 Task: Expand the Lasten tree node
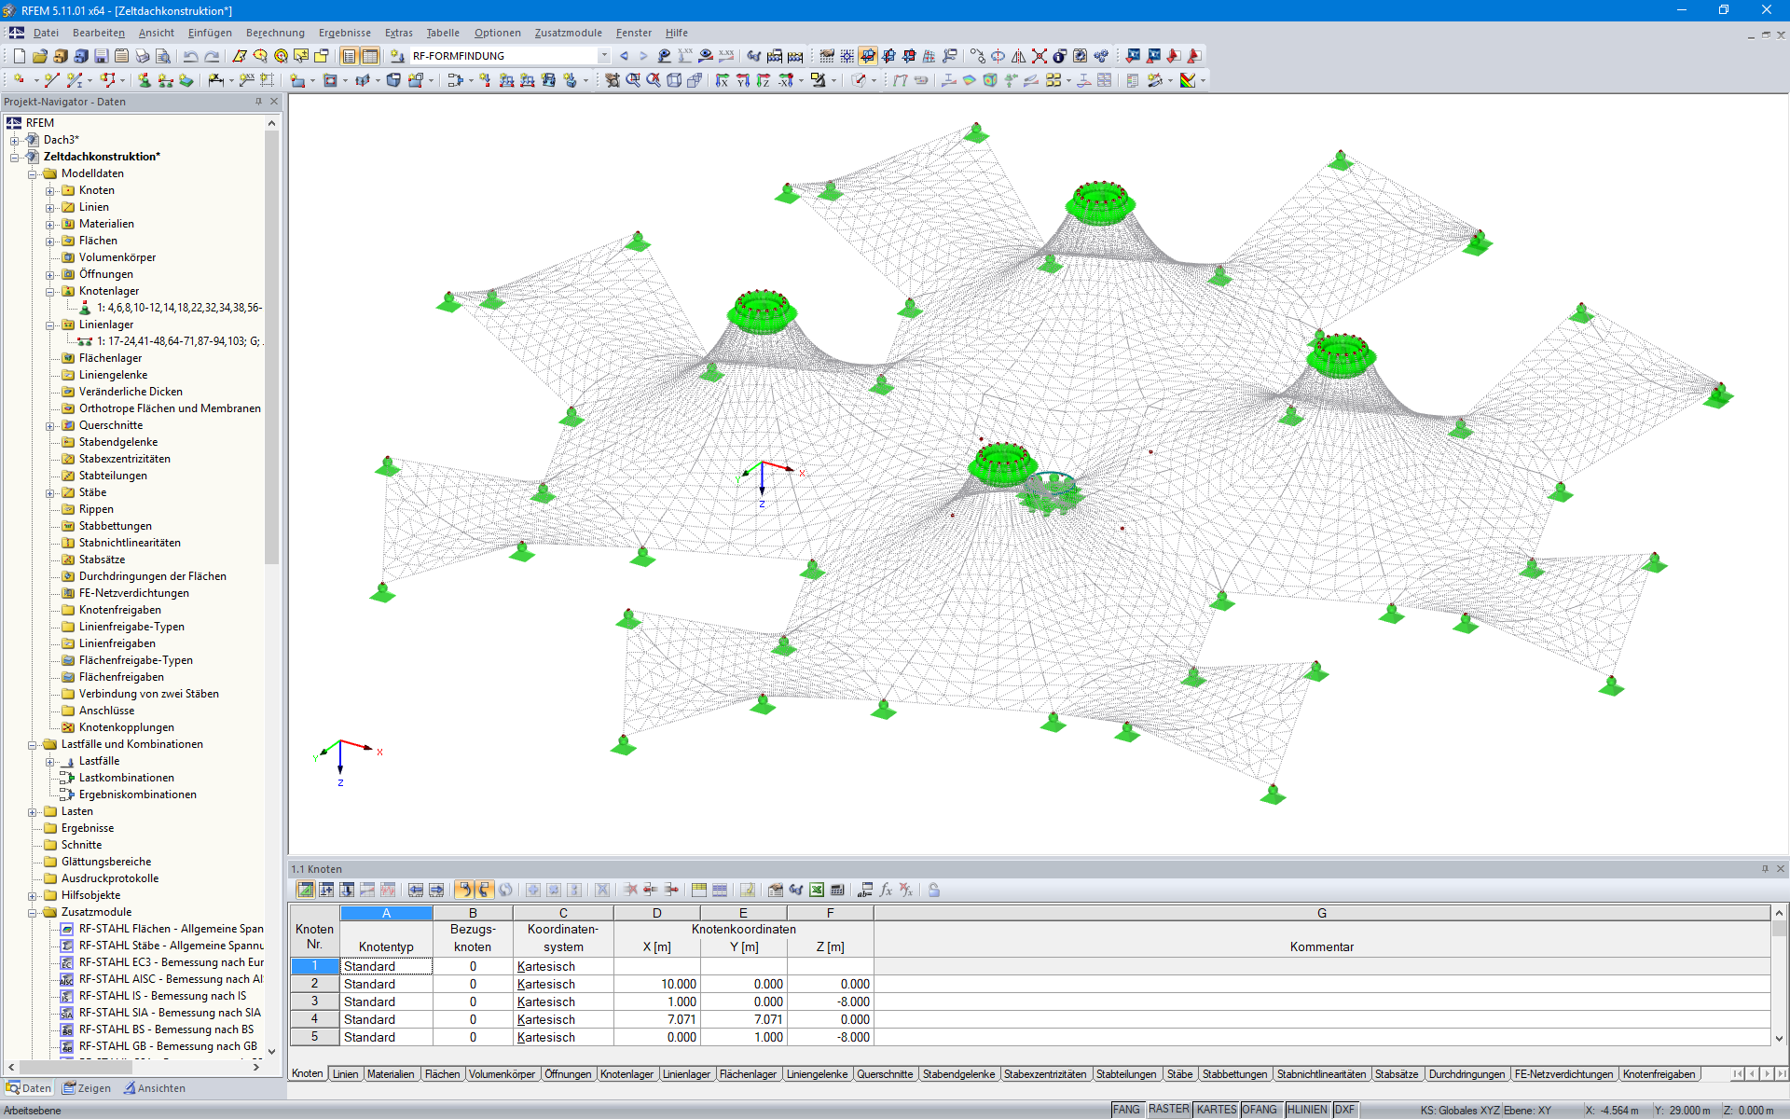tap(33, 812)
